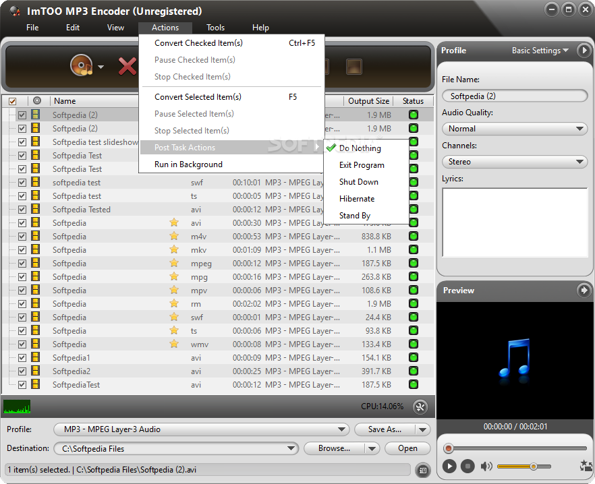Viewport: 595px width, 484px height.
Task: Click the preview seek progress slider
Action: [x=515, y=448]
